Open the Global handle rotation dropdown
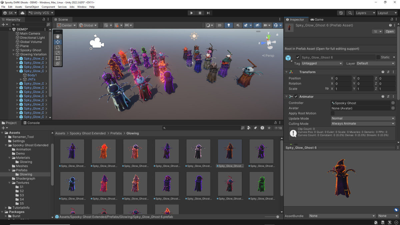Image resolution: width=400 pixels, height=225 pixels. coord(88,25)
